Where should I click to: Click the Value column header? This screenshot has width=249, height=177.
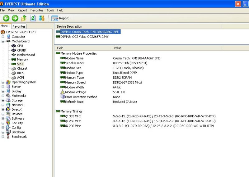118,48
